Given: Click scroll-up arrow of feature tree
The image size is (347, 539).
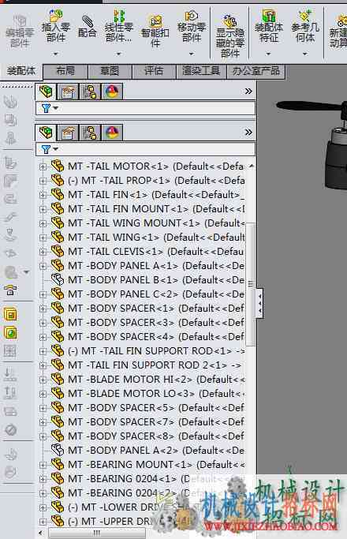Looking at the screenshot, I should (251, 166).
